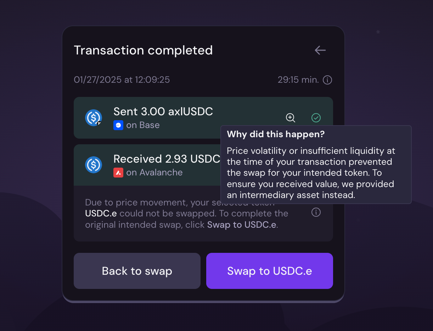433x331 pixels.
Task: Click the info icon beside the price movement note
Action: point(316,212)
